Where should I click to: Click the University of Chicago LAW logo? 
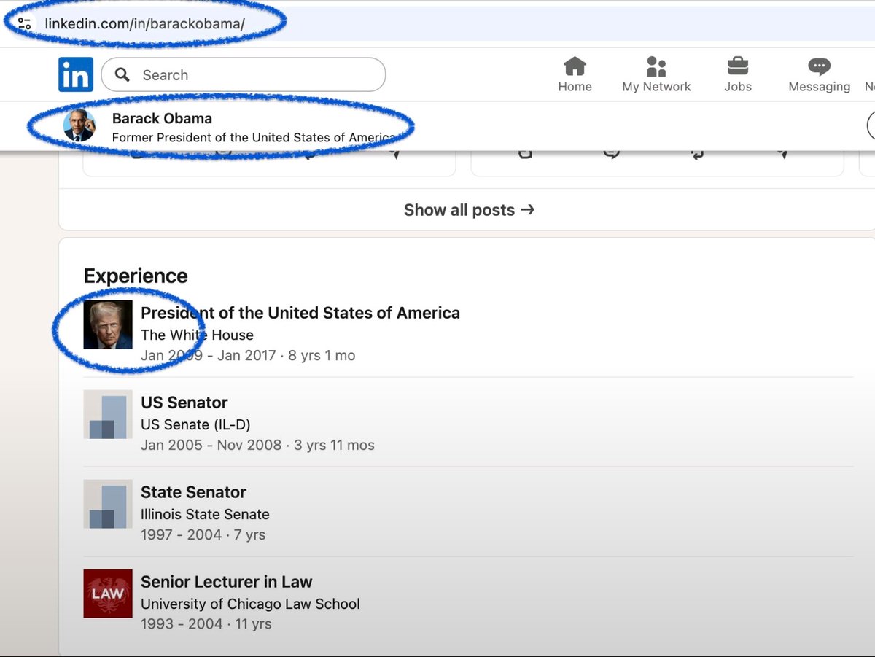point(107,594)
